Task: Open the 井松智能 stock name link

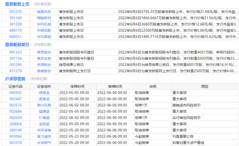Action: [44, 36]
